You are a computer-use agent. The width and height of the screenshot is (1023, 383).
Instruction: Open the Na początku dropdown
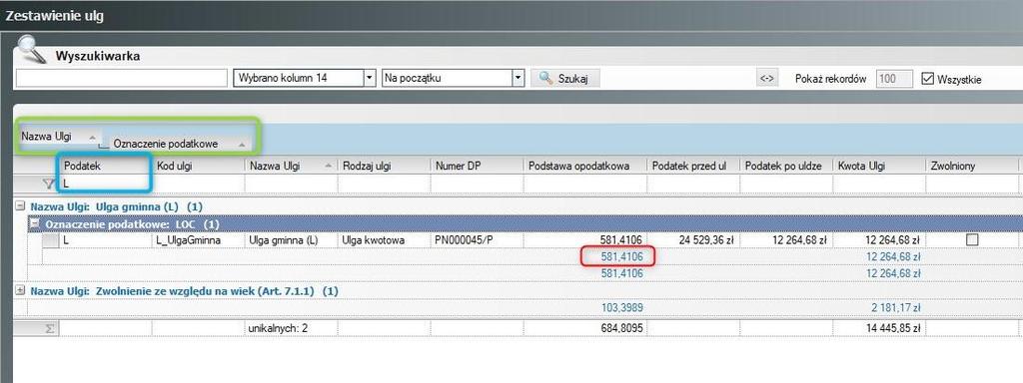click(518, 78)
